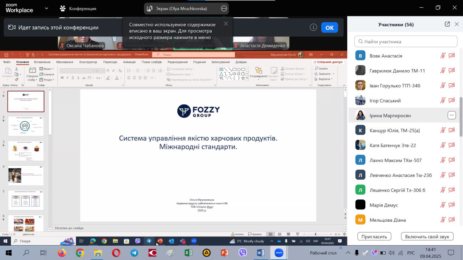Image resolution: width=463 pixels, height=260 pixels.
Task: Click Скинути slide button in ribbon
Action: click(47, 74)
